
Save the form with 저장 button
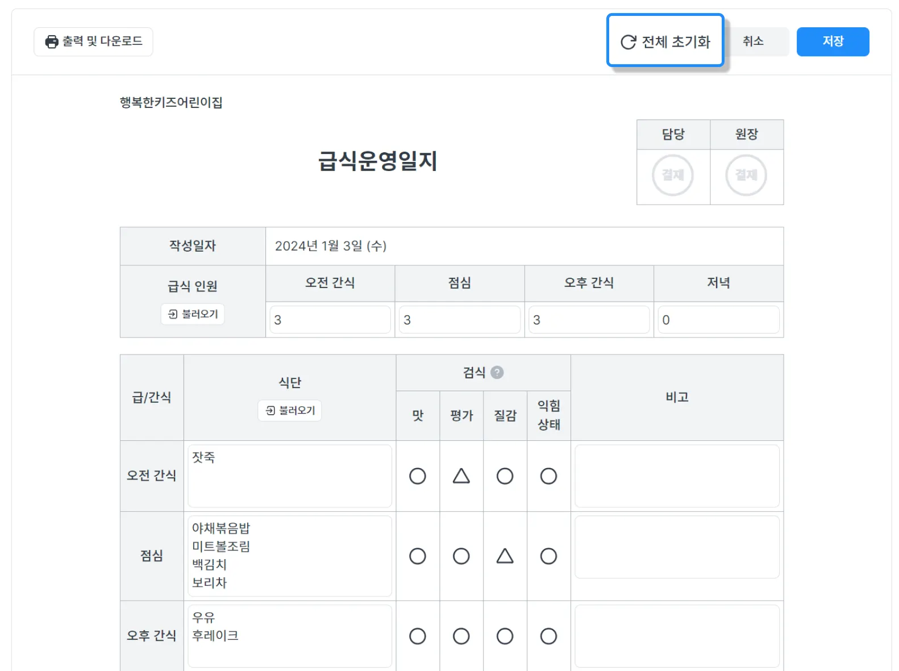pyautogui.click(x=833, y=41)
